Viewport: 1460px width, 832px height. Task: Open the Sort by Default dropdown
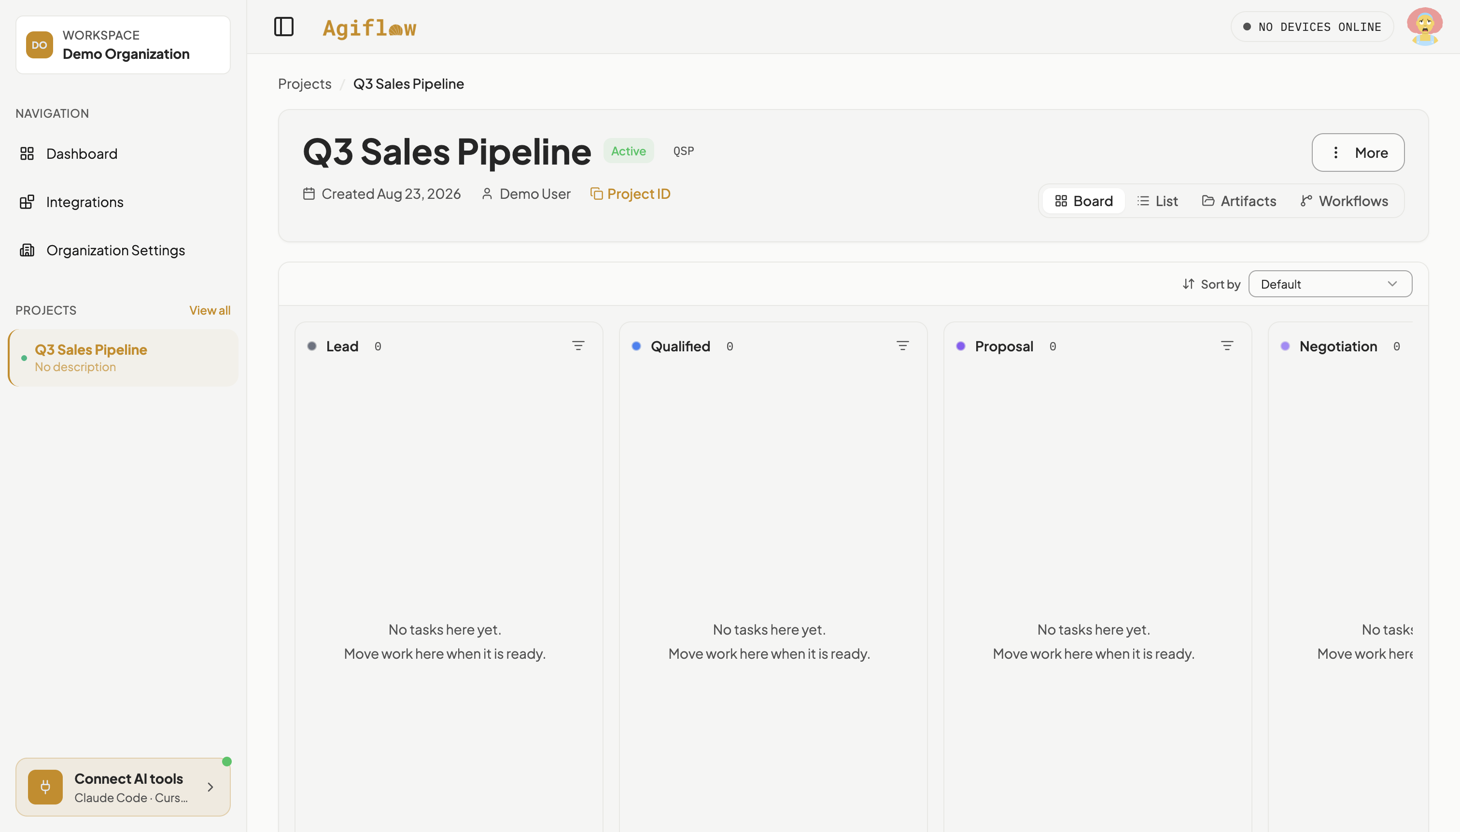tap(1330, 284)
